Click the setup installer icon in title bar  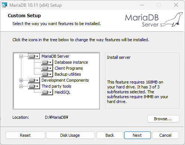[x=4, y=5]
